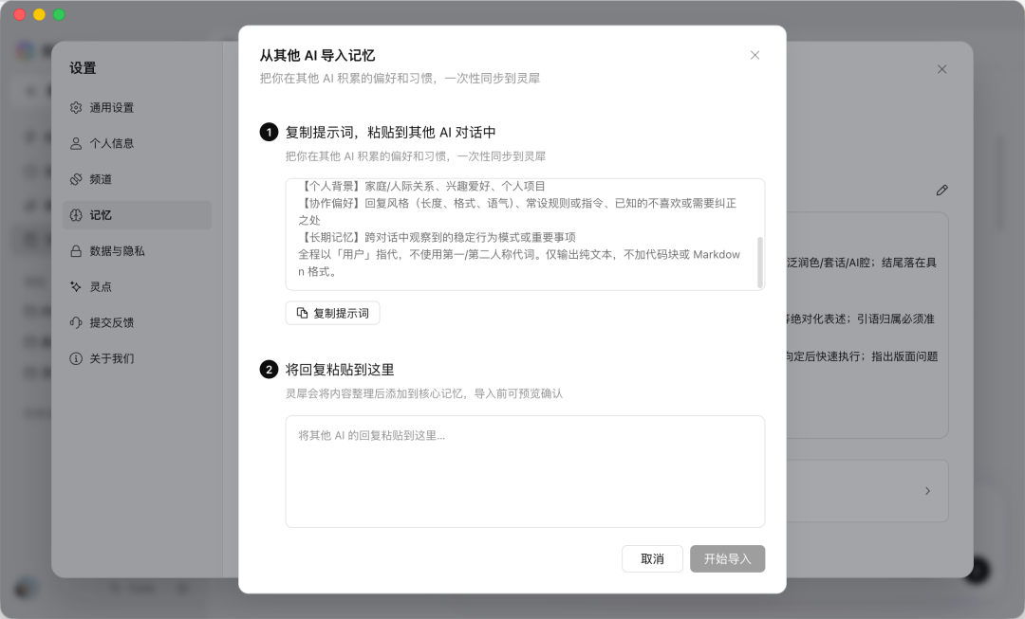
Task: Click the info icon beside 关于我们
Action: (76, 358)
